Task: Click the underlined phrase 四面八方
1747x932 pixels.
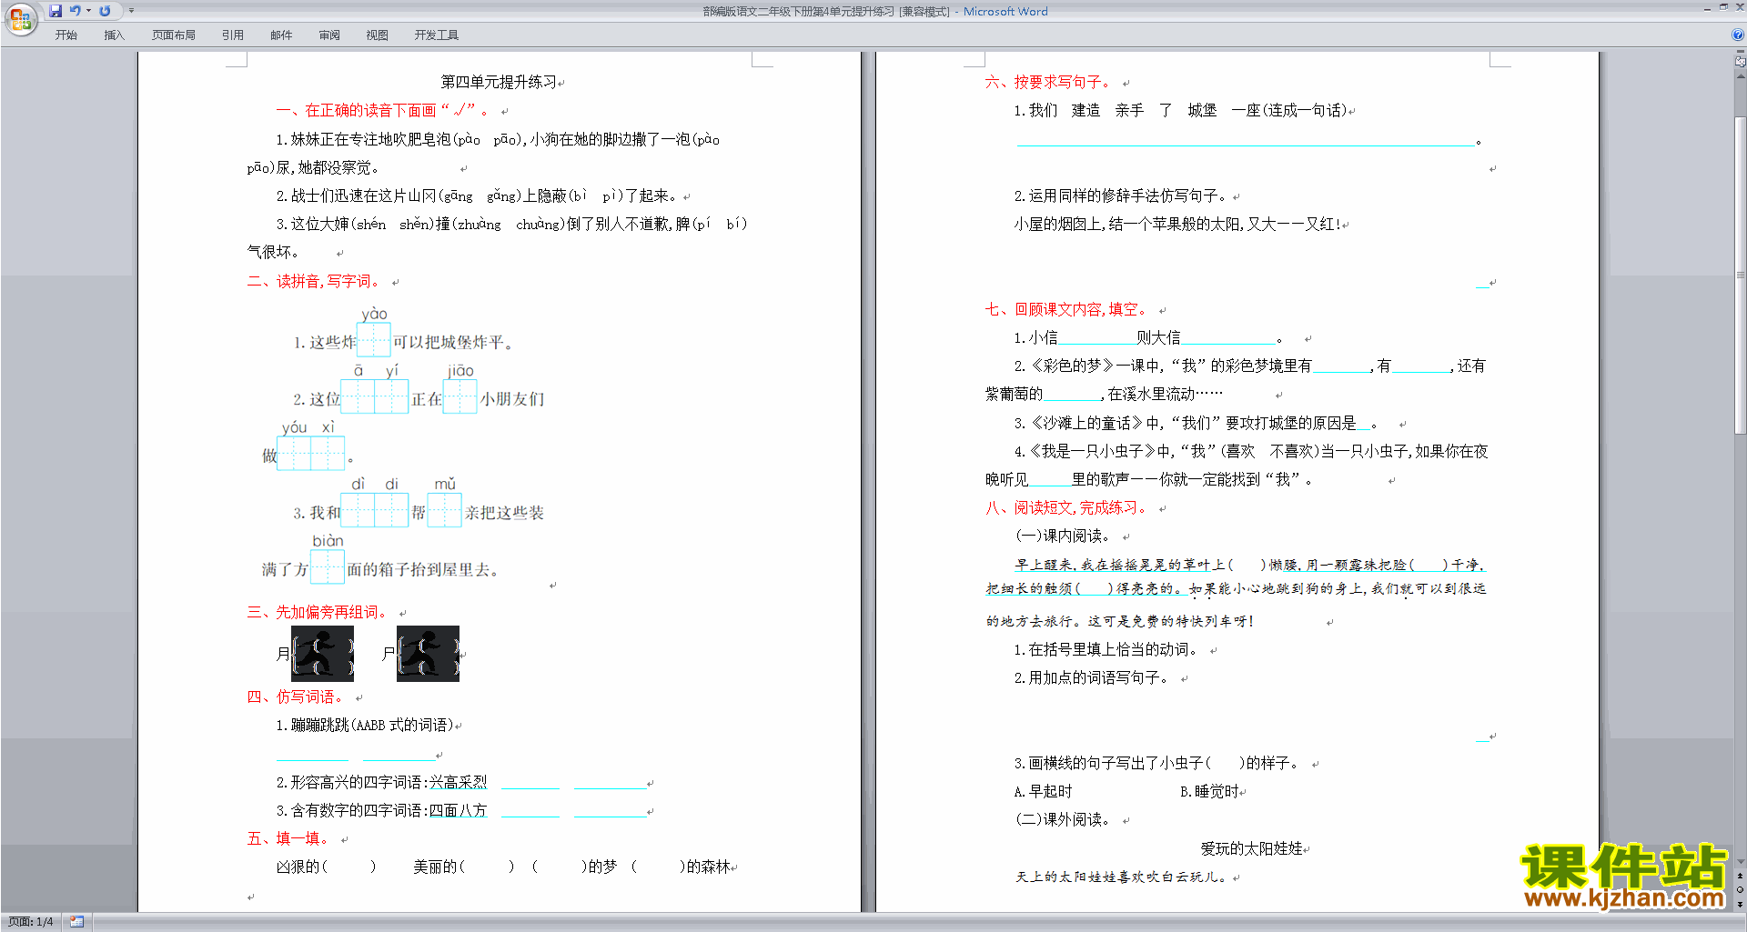Action: [x=459, y=810]
